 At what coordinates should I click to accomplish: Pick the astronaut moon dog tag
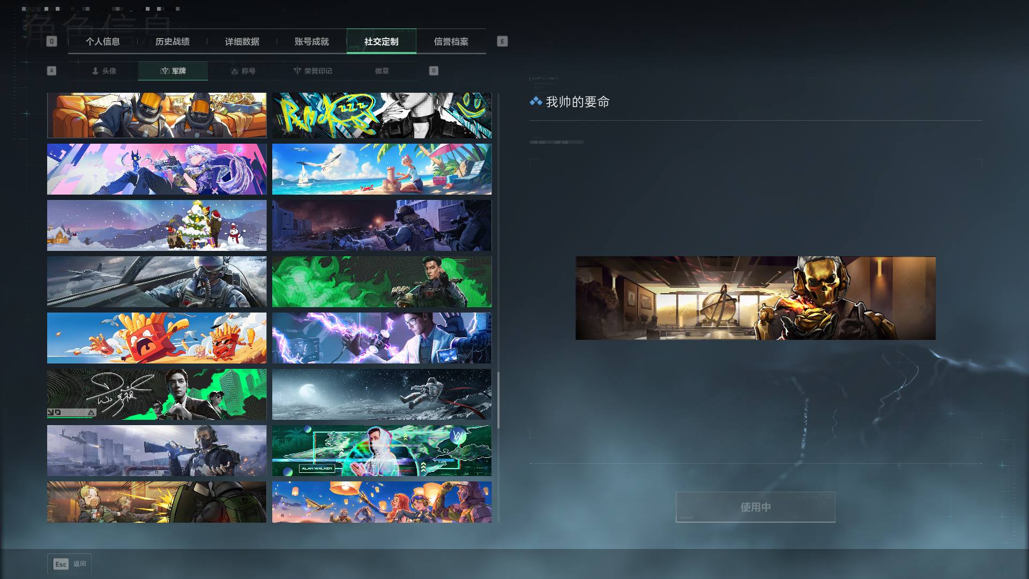pos(382,394)
